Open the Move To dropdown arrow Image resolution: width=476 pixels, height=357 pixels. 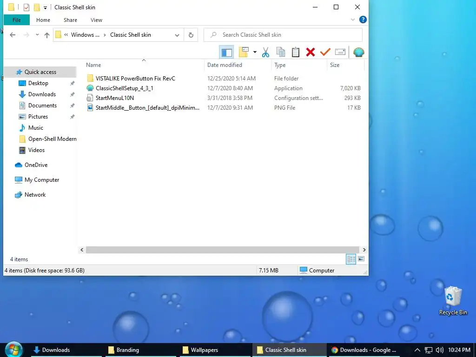tap(255, 52)
